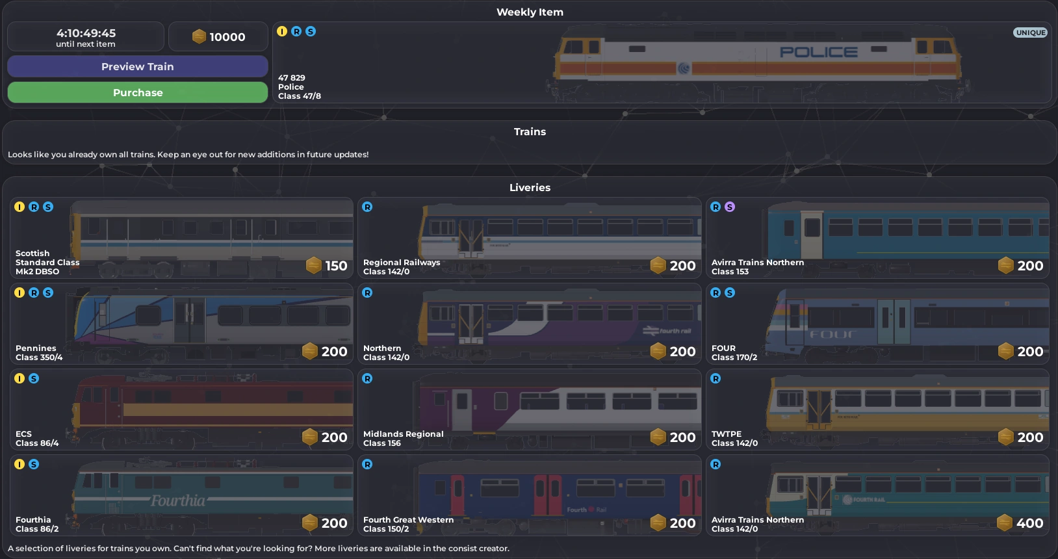
Task: Click the UNIQUE tag on the weekly item
Action: [x=1031, y=32]
